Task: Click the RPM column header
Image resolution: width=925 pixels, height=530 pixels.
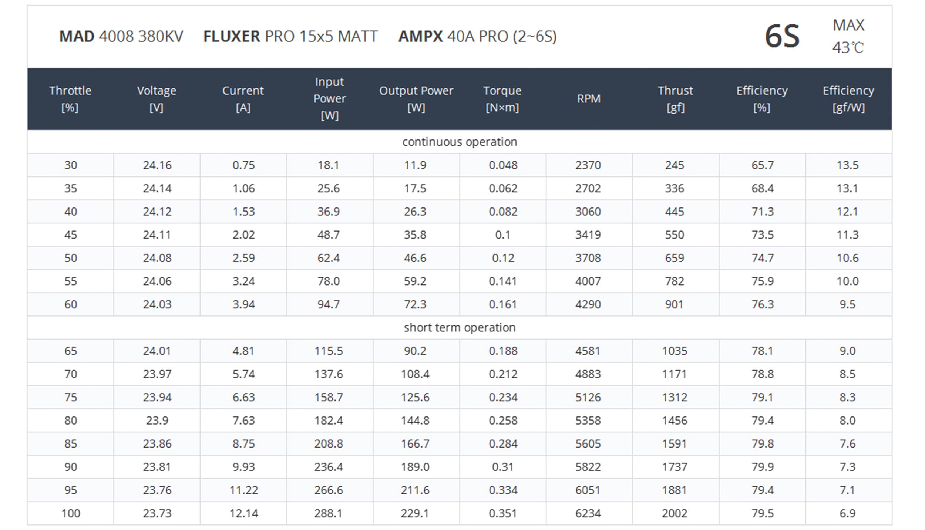Action: pos(589,99)
